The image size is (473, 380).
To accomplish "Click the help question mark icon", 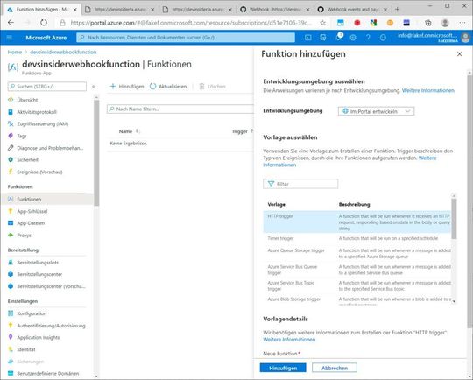I will tap(368, 38).
